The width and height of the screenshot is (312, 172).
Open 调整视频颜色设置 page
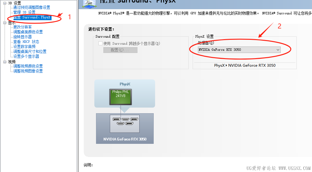(x=28, y=66)
